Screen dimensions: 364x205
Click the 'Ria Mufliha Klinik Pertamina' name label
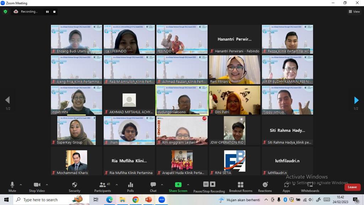[x=131, y=173]
